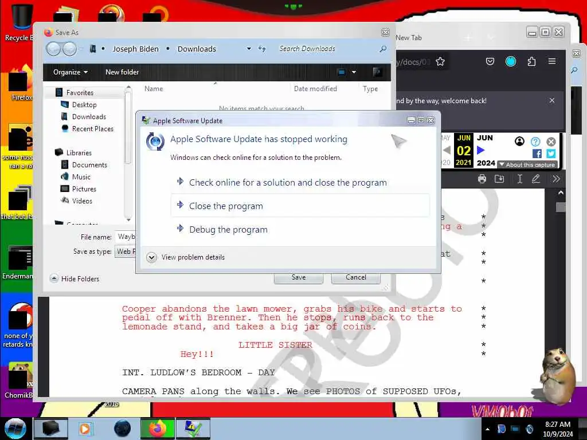This screenshot has width=587, height=440.
Task: Sort by Type column header
Action: click(x=370, y=89)
